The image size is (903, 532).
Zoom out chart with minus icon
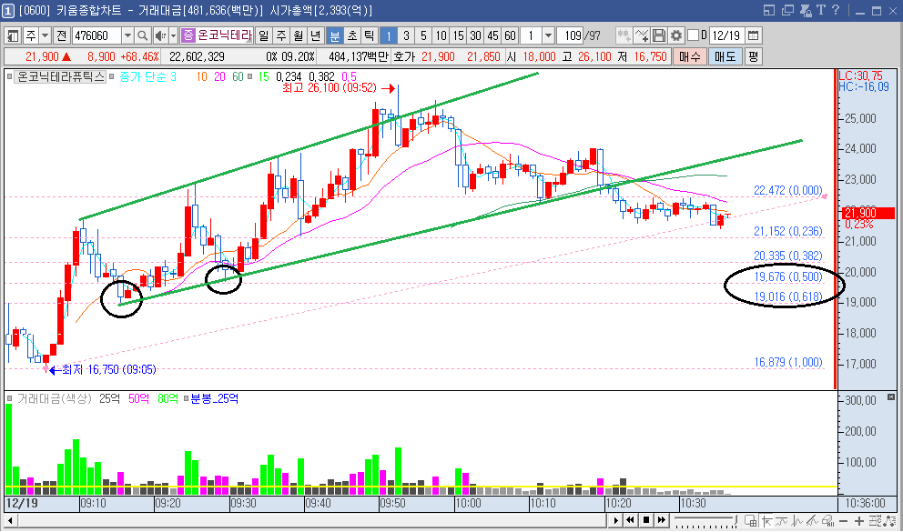pos(844,520)
